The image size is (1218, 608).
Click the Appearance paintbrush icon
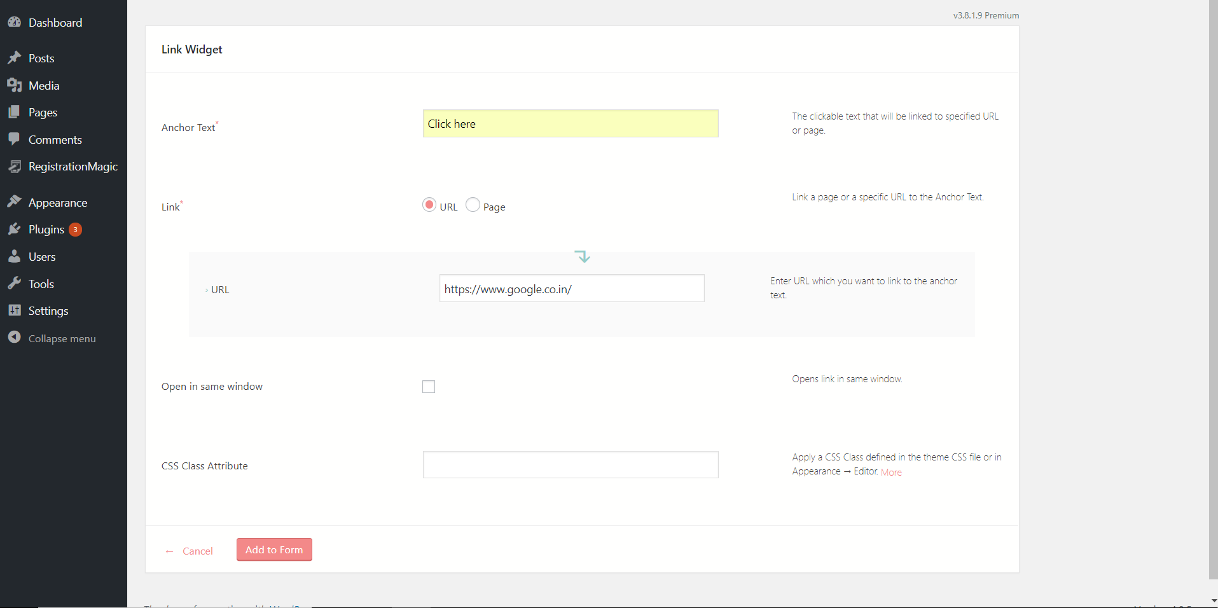[14, 202]
